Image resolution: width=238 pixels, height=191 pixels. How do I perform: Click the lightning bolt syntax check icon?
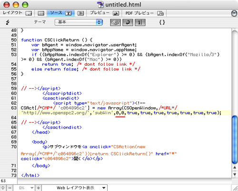pyautogui.click(x=8, y=22)
